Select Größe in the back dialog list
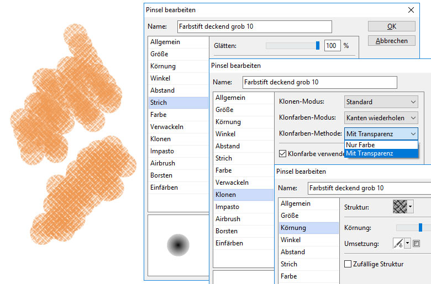 click(178, 54)
